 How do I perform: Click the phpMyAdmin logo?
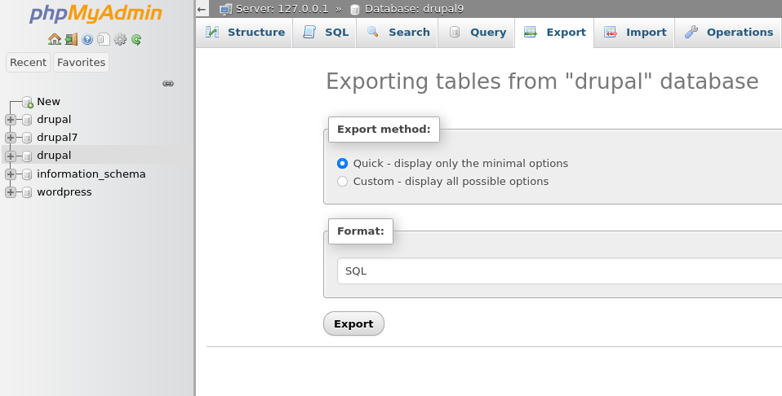click(96, 14)
